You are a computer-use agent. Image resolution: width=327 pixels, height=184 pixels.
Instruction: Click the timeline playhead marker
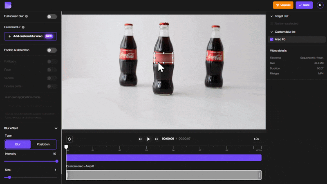(66, 147)
